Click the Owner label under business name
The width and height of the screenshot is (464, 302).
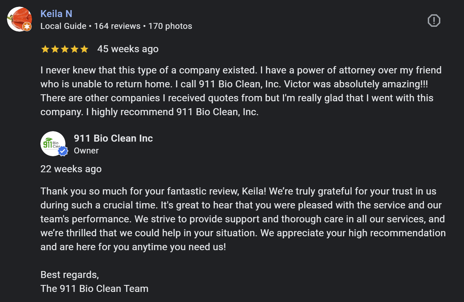click(x=86, y=151)
